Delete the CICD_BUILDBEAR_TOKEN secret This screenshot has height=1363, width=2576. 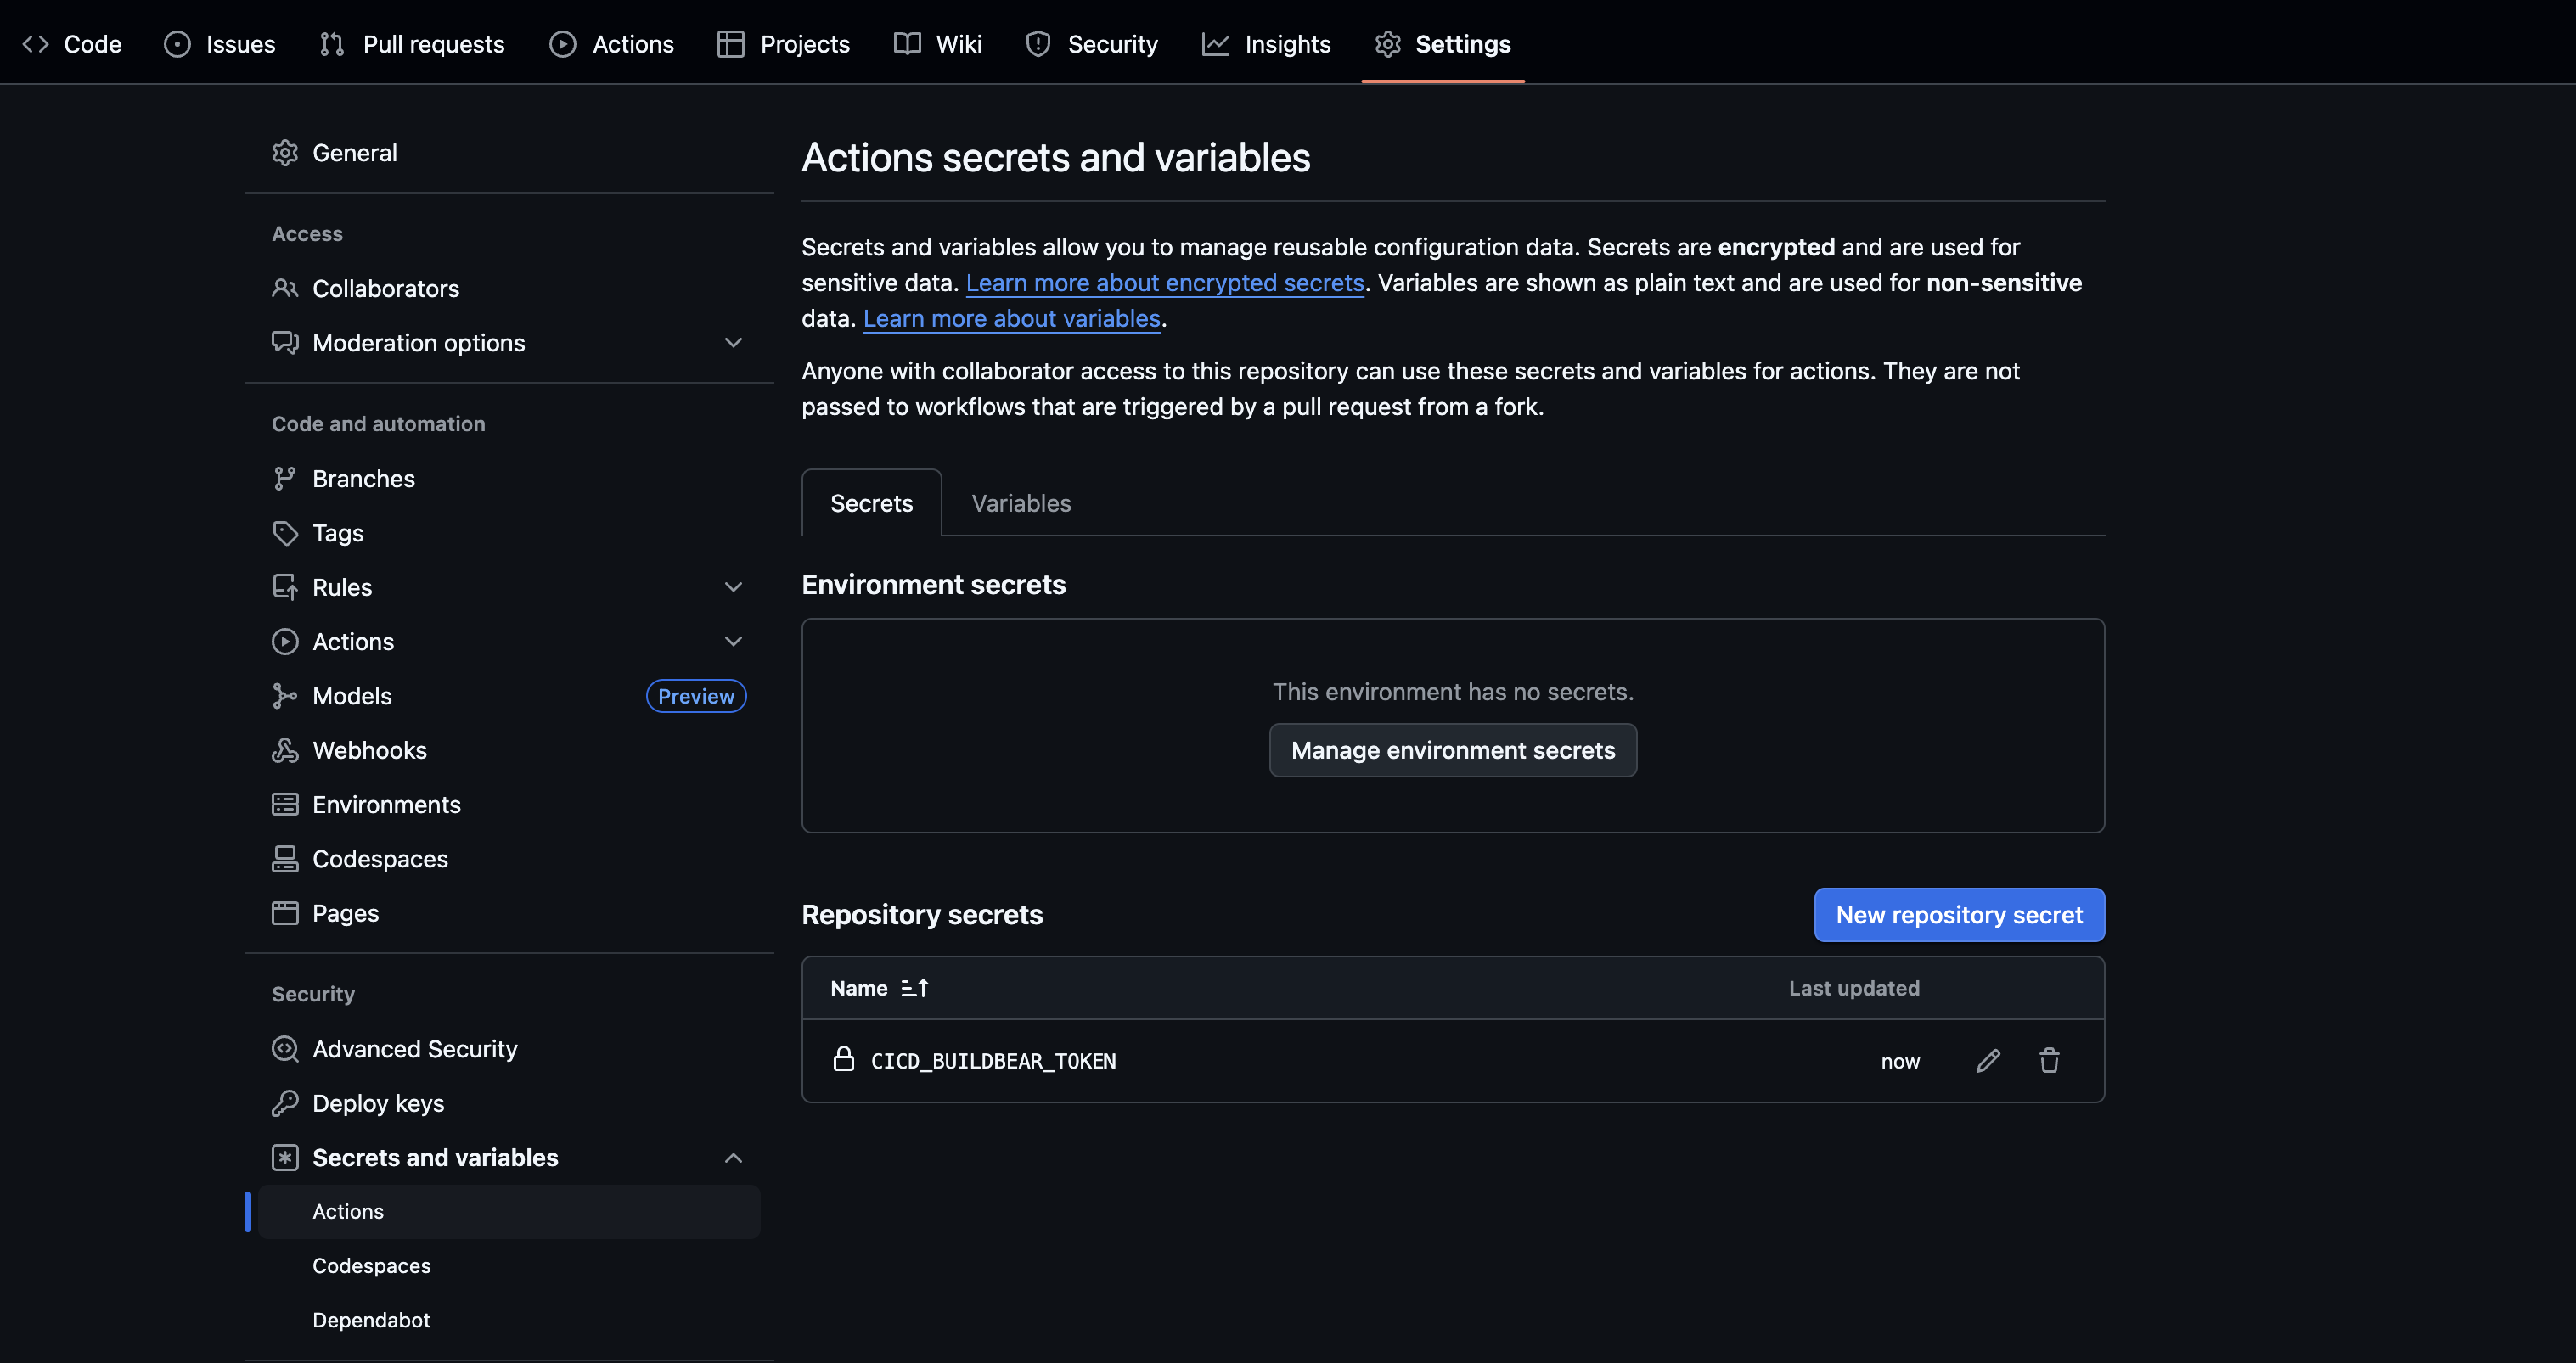pos(2049,1060)
